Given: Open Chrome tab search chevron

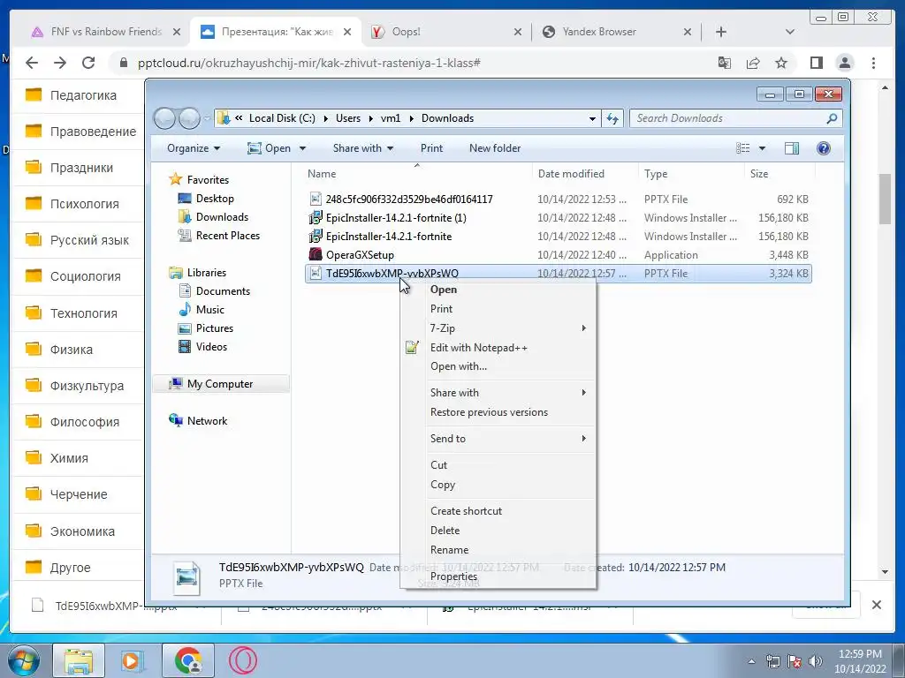Looking at the screenshot, I should (789, 32).
